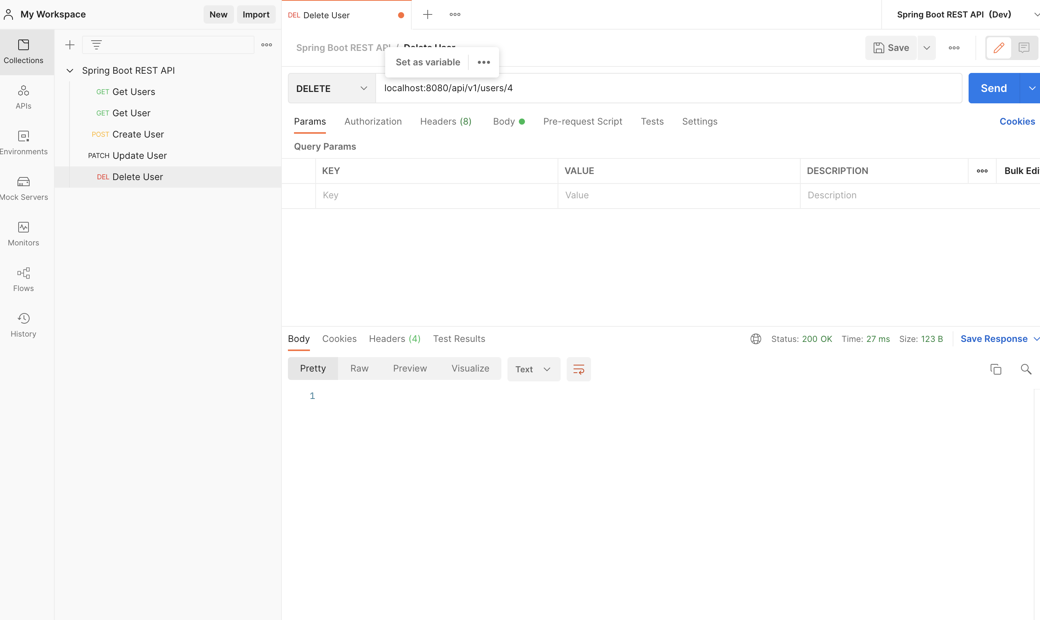The height and width of the screenshot is (620, 1040).
Task: Click the Send button
Action: [993, 88]
